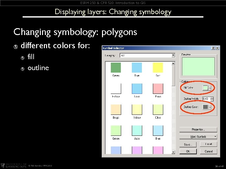This screenshot has width=226, height=169.
Task: Expand the Category dropdown arrow
Action: 173,55
